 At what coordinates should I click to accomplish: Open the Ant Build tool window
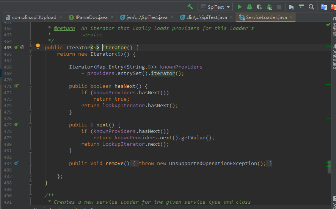(x=334, y=56)
